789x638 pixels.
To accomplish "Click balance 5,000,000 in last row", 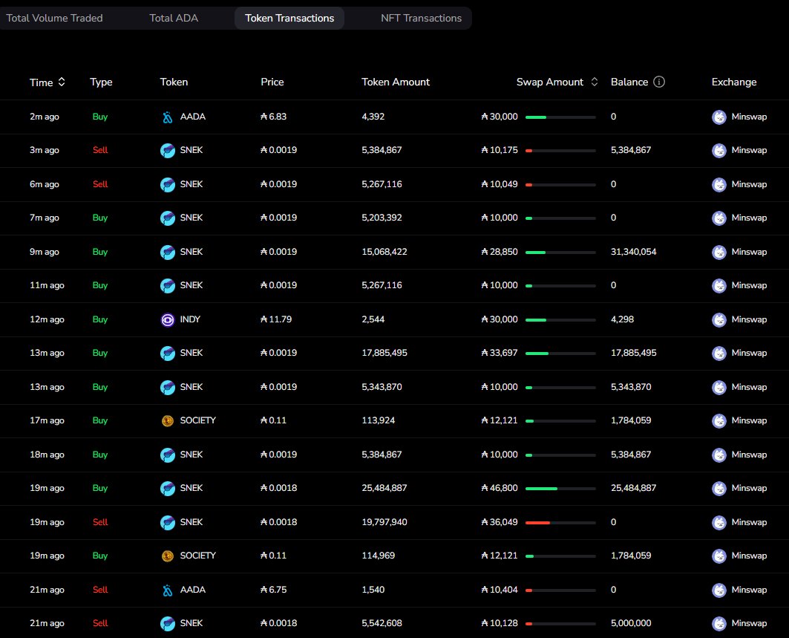I will point(631,623).
